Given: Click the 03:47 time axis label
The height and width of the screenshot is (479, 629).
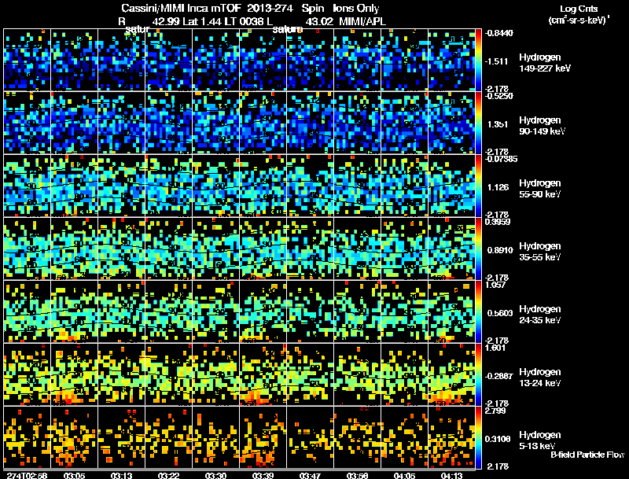Looking at the screenshot, I should [310, 475].
